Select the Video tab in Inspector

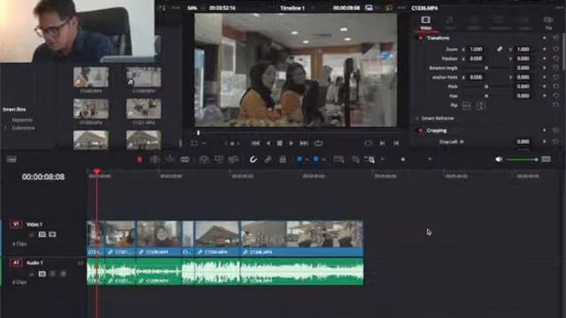[x=426, y=22]
